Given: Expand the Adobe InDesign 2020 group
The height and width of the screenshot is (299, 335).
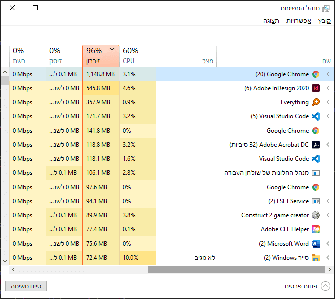Looking at the screenshot, I should click(328, 88).
